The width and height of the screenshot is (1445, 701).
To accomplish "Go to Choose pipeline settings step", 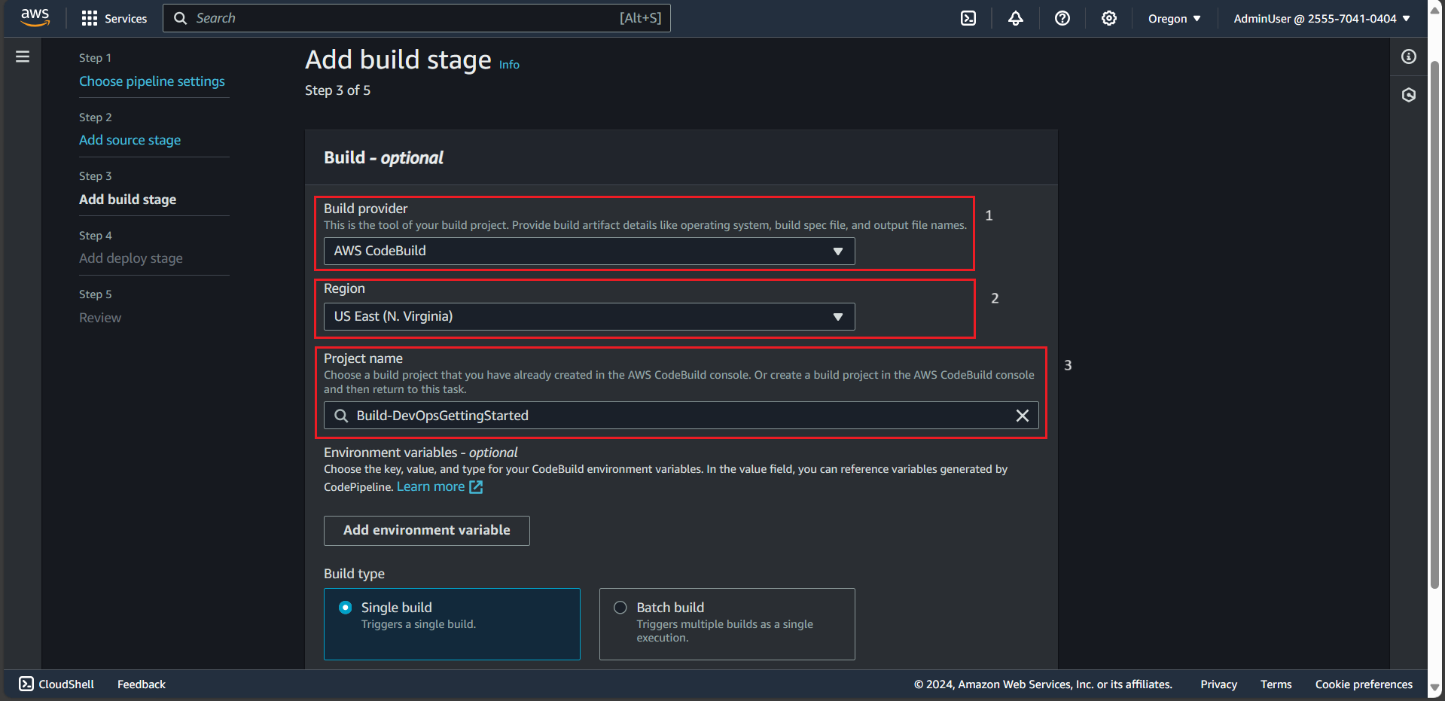I will (152, 81).
